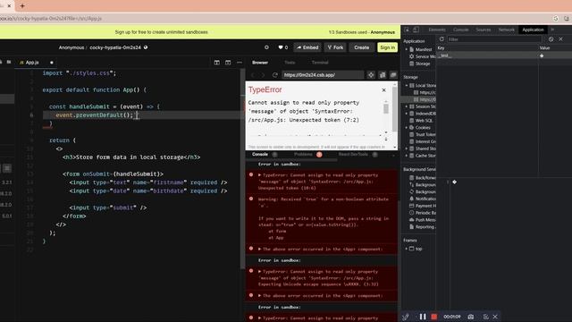Expand Session Storage tree
Image resolution: width=572 pixels, height=322 pixels.
pos(407,106)
